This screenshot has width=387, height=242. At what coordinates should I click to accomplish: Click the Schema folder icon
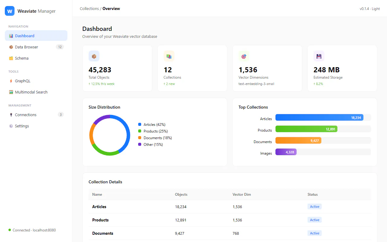click(11, 58)
